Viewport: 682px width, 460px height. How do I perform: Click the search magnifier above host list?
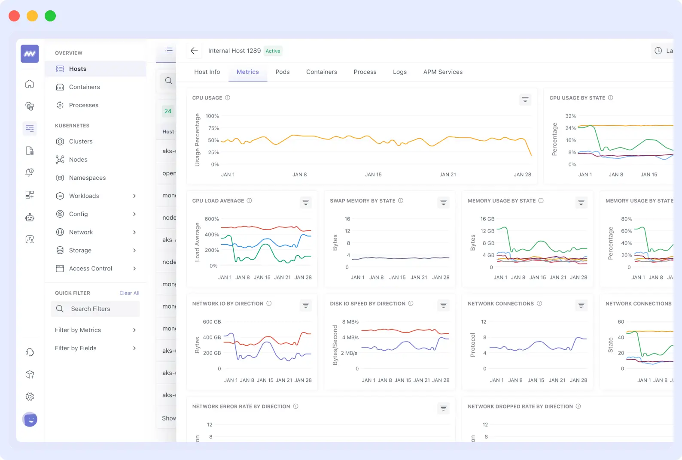point(169,81)
